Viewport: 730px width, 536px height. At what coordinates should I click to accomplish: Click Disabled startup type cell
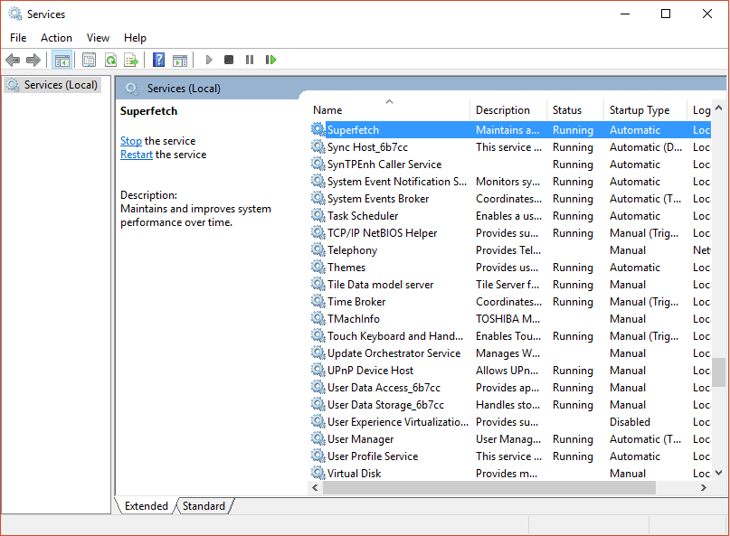(630, 422)
